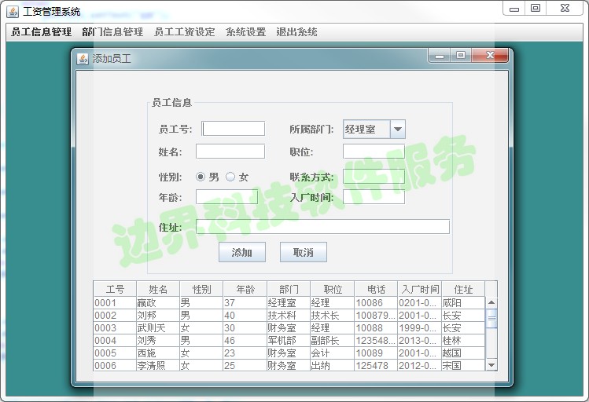
Task: Click the table scrollbar up arrow
Action: tap(491, 302)
